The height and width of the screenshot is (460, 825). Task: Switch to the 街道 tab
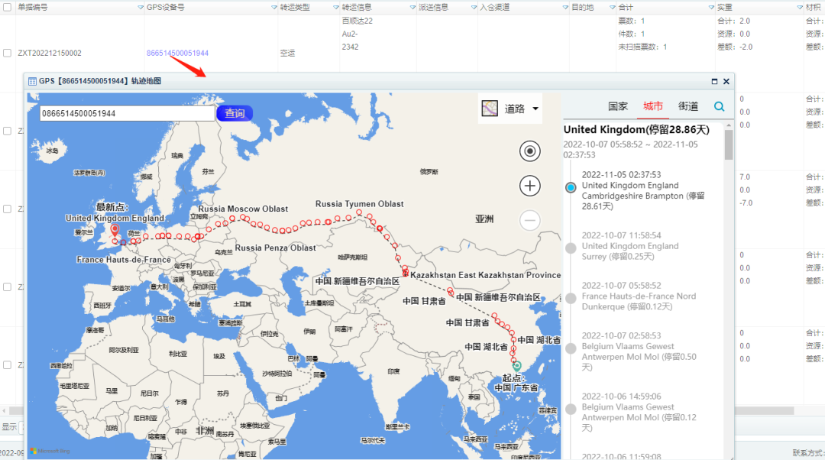(687, 107)
